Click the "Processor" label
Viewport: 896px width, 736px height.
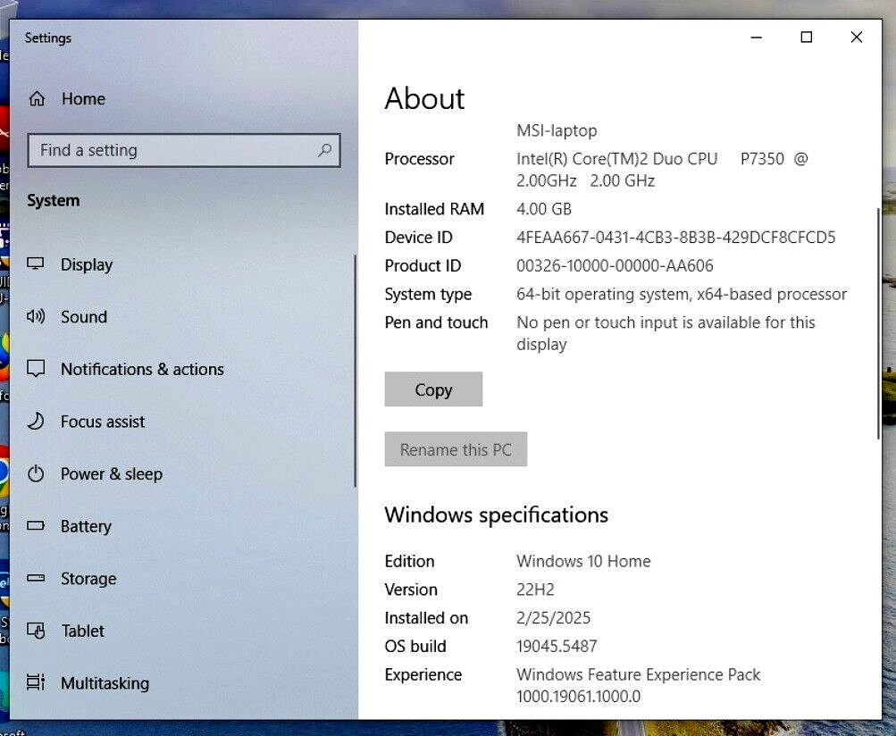(x=420, y=159)
